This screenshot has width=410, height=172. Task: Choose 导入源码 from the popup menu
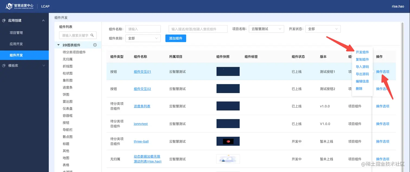(362, 67)
